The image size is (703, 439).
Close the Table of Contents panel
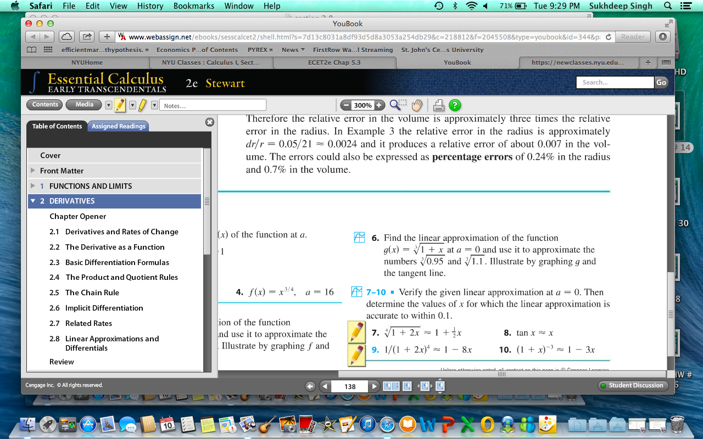point(209,122)
